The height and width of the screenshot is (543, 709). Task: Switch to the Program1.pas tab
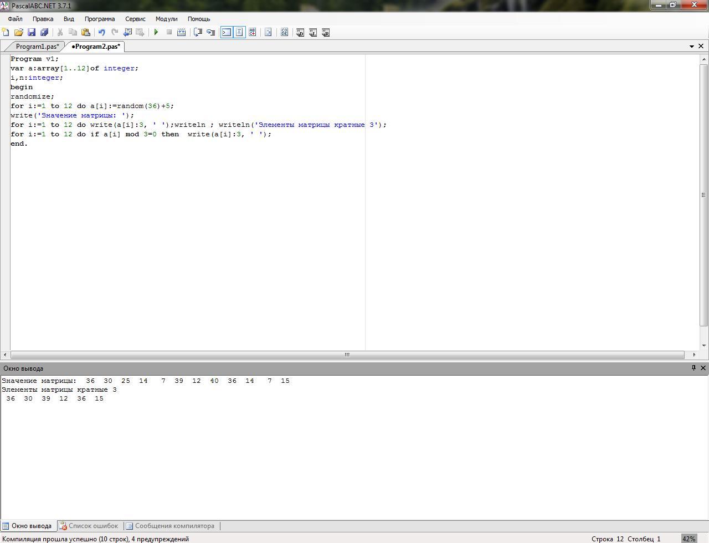point(37,47)
